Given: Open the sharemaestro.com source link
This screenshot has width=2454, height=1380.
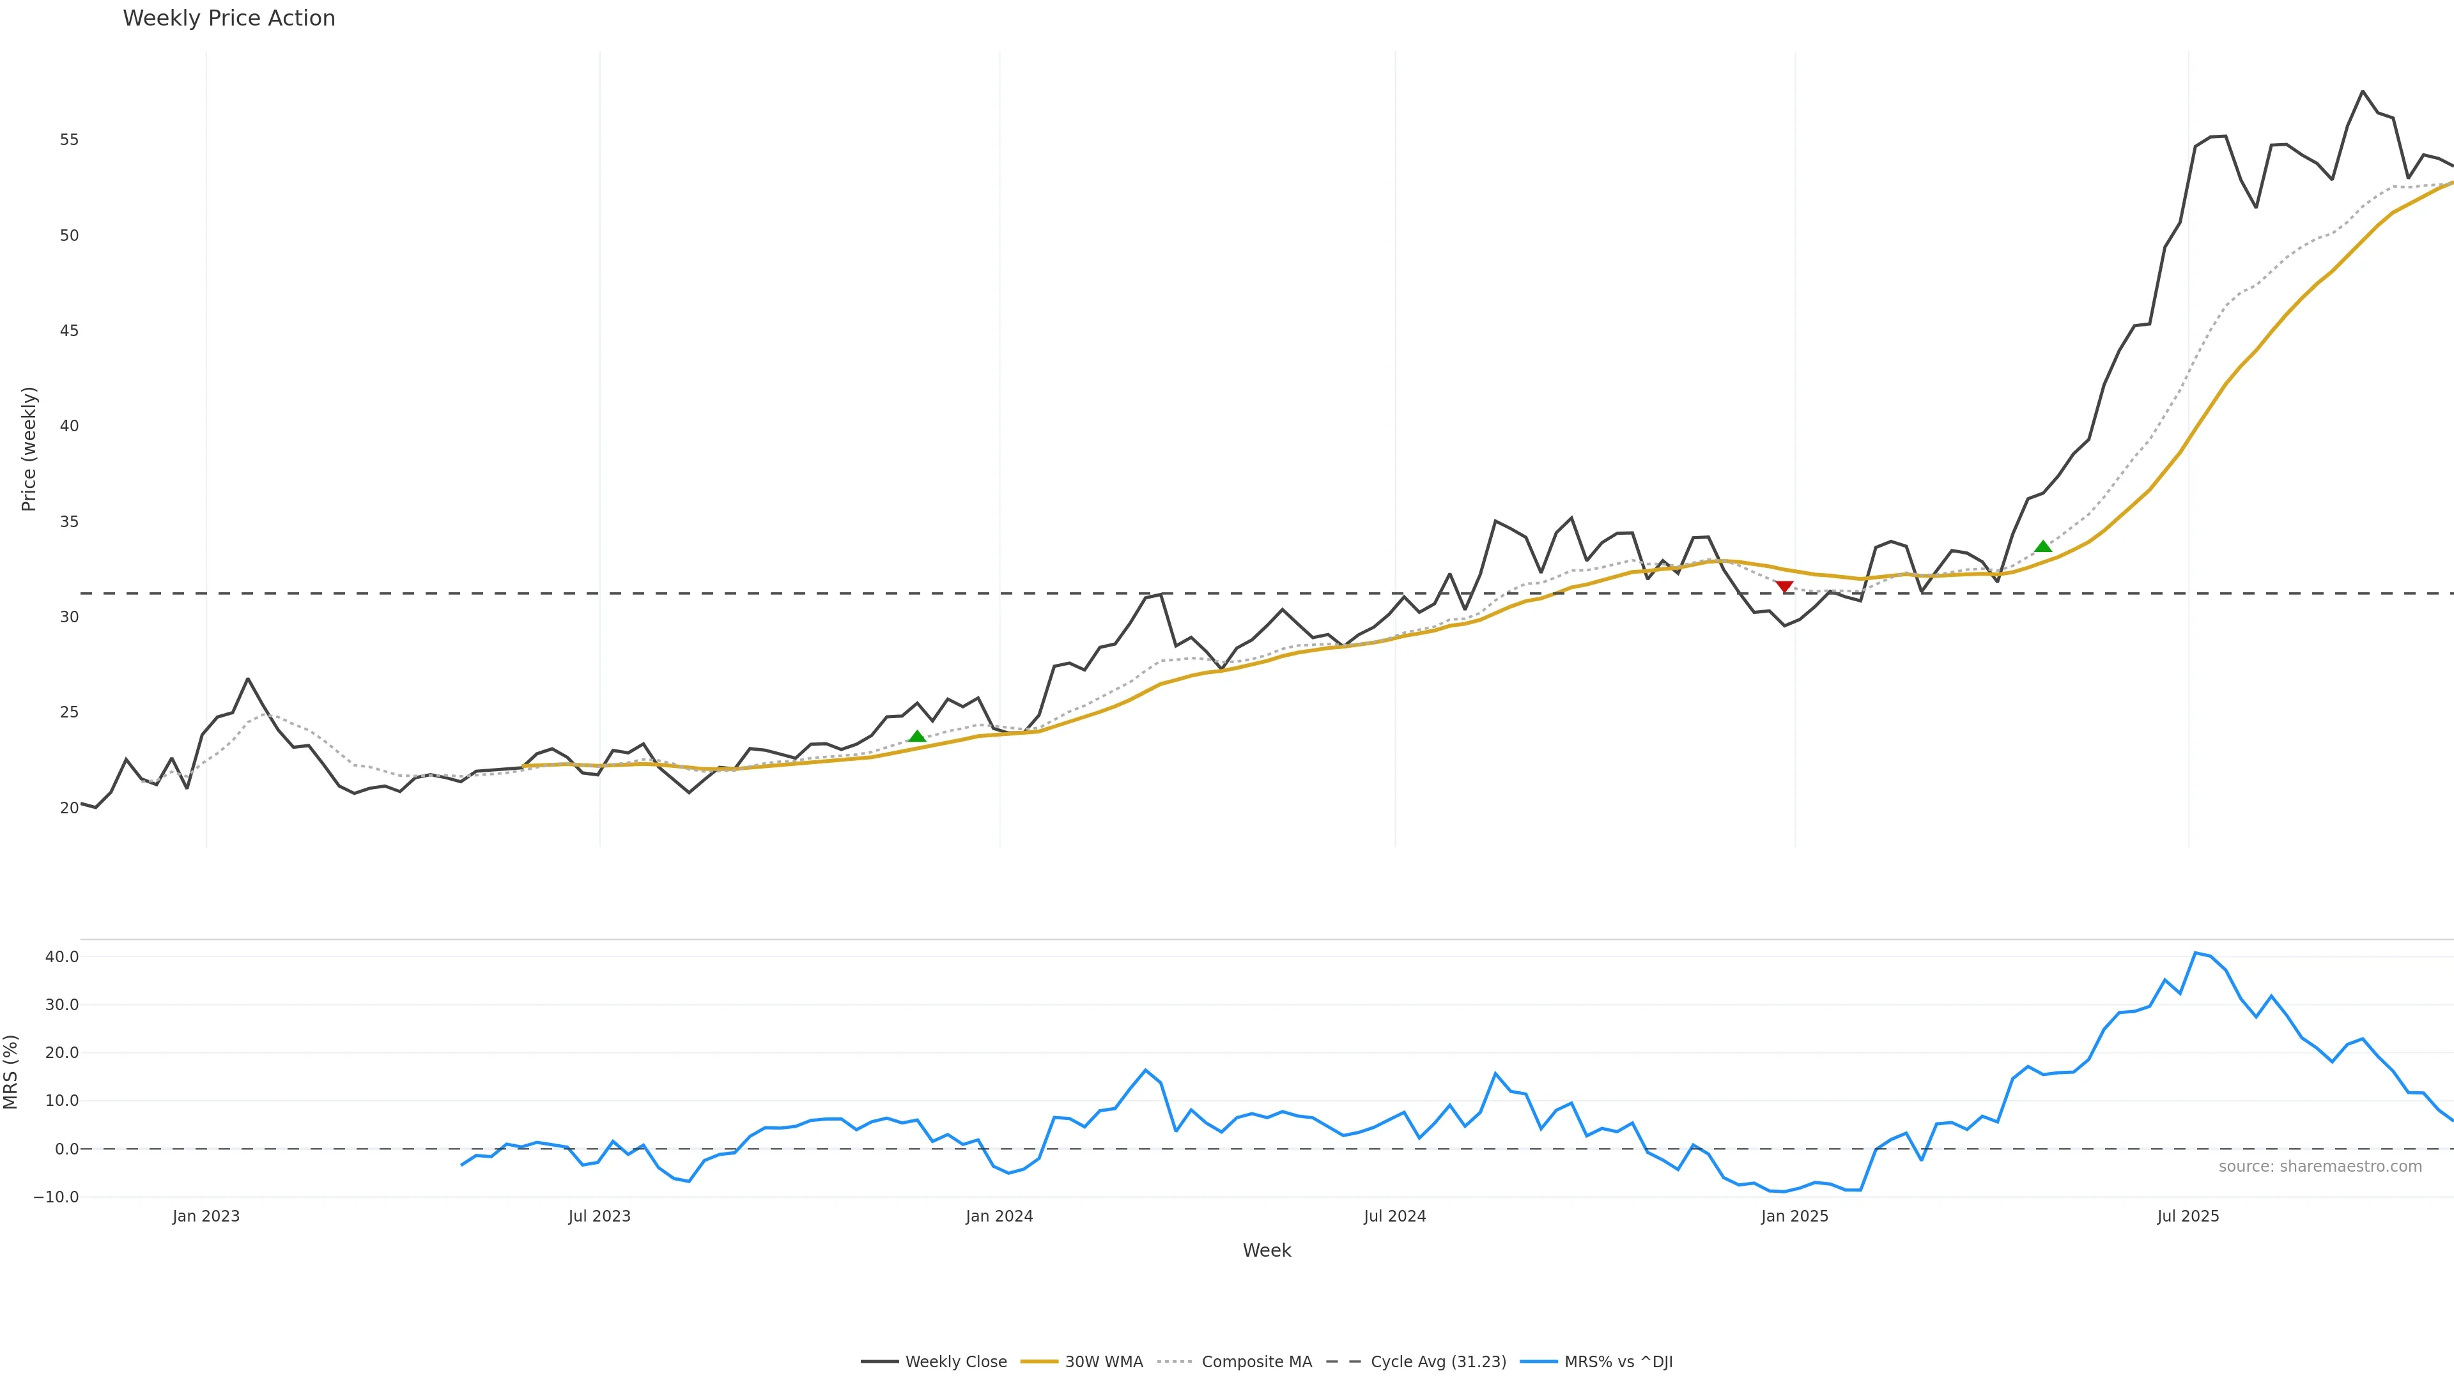Looking at the screenshot, I should (2320, 1166).
